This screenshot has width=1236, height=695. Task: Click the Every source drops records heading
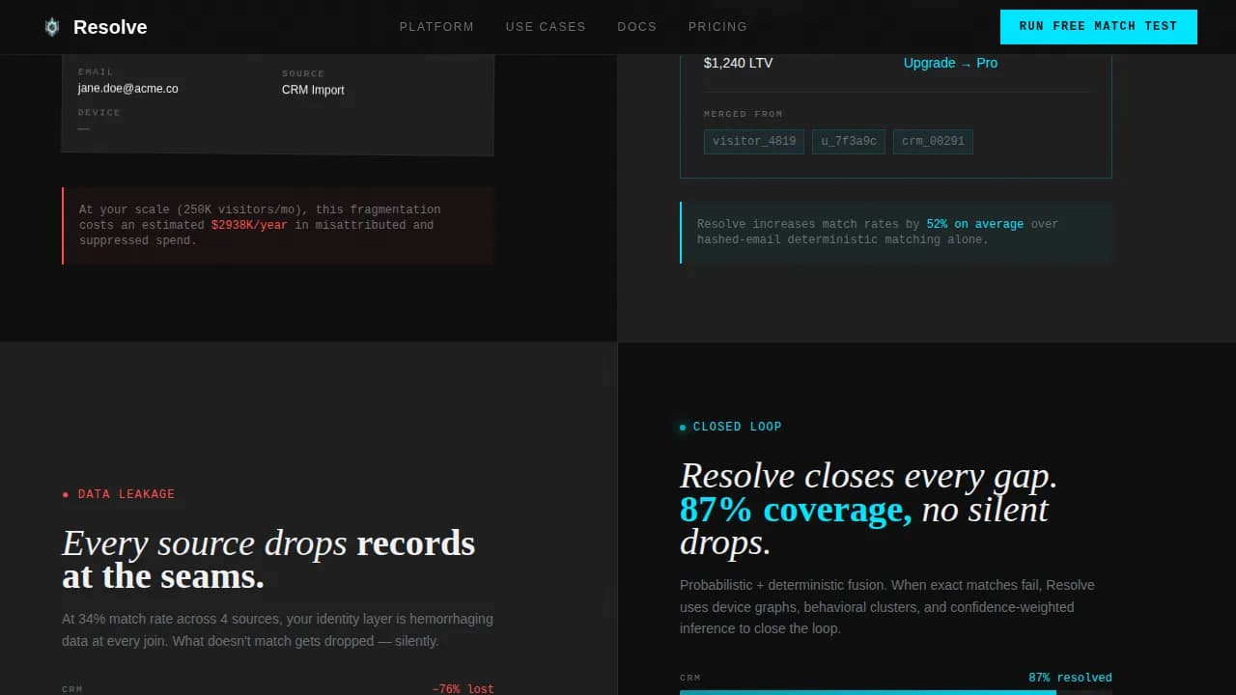click(x=268, y=560)
